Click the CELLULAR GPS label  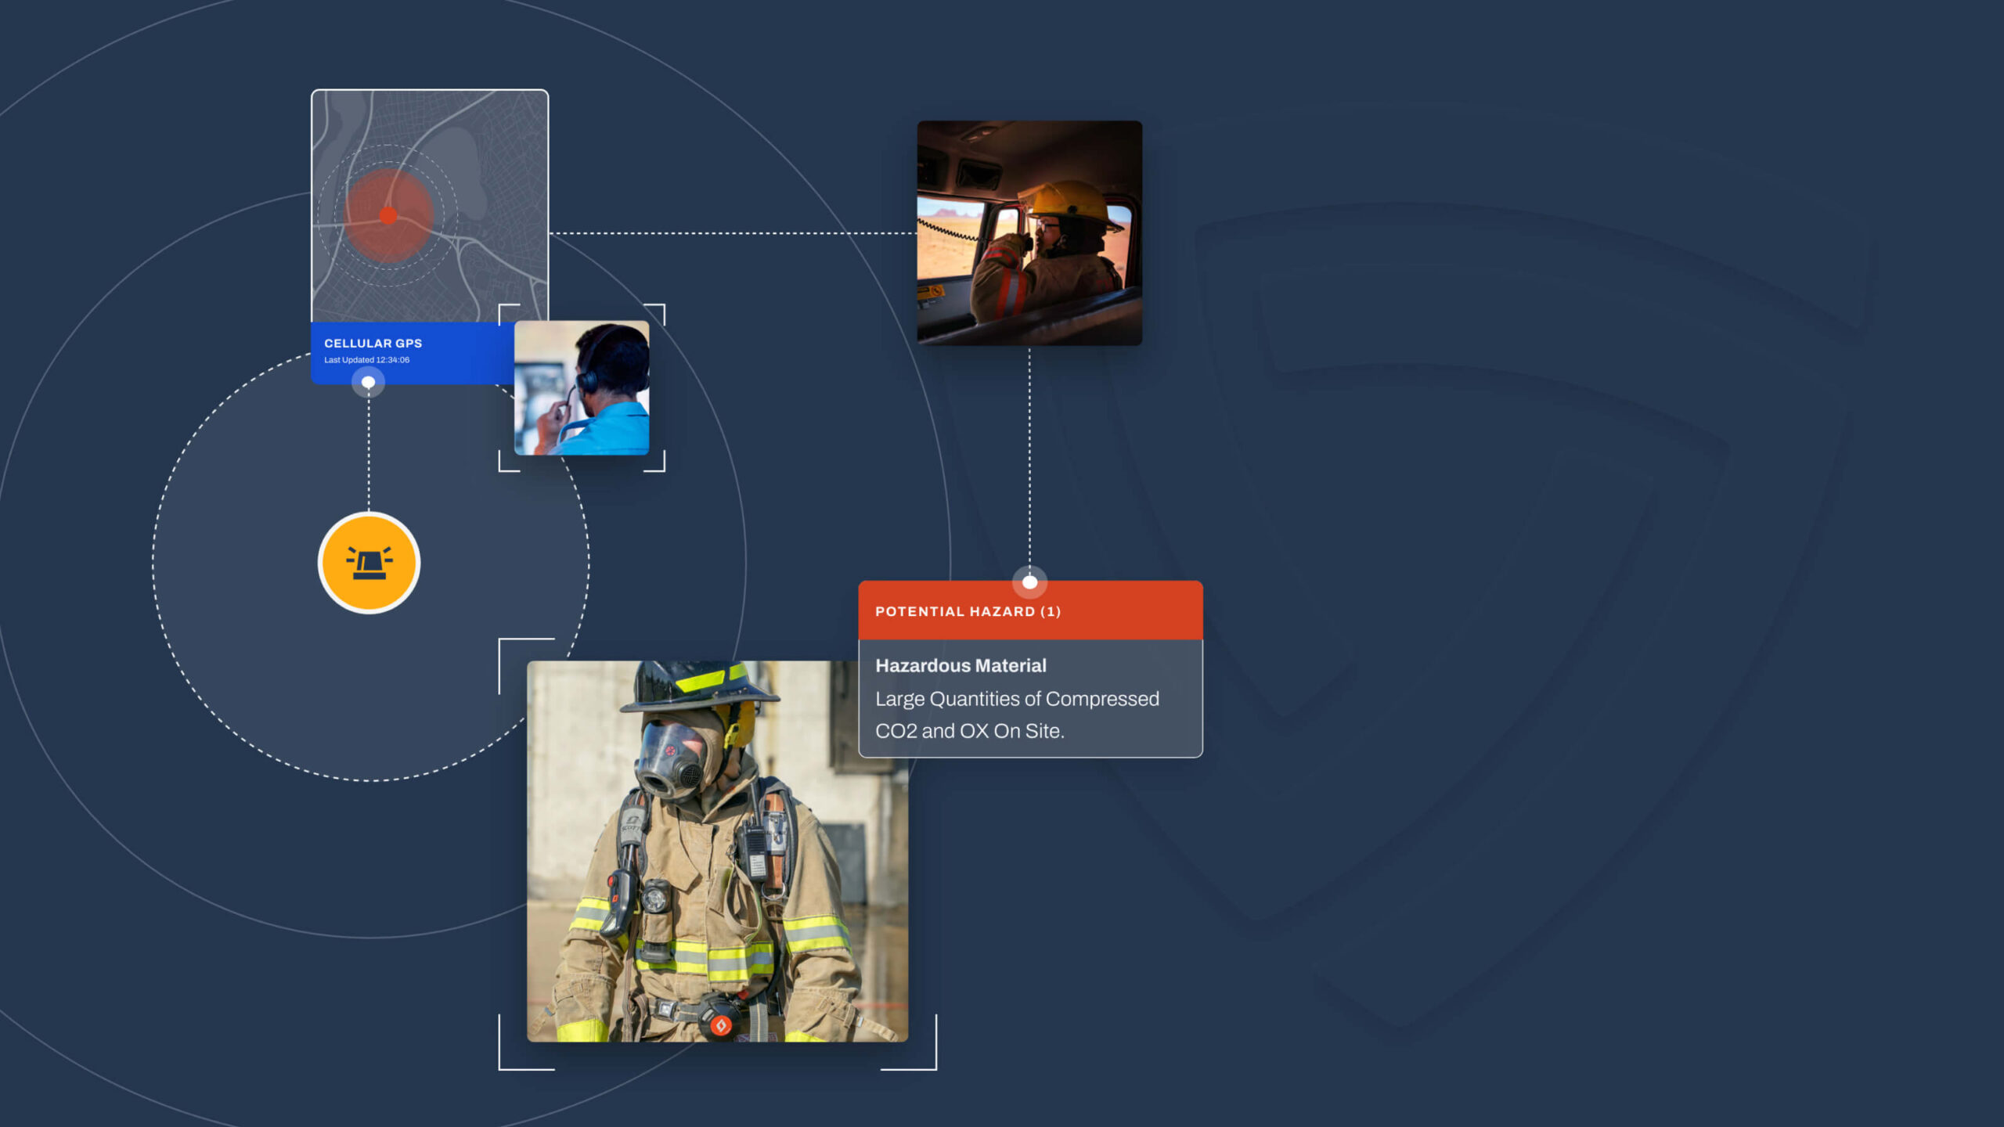click(373, 343)
